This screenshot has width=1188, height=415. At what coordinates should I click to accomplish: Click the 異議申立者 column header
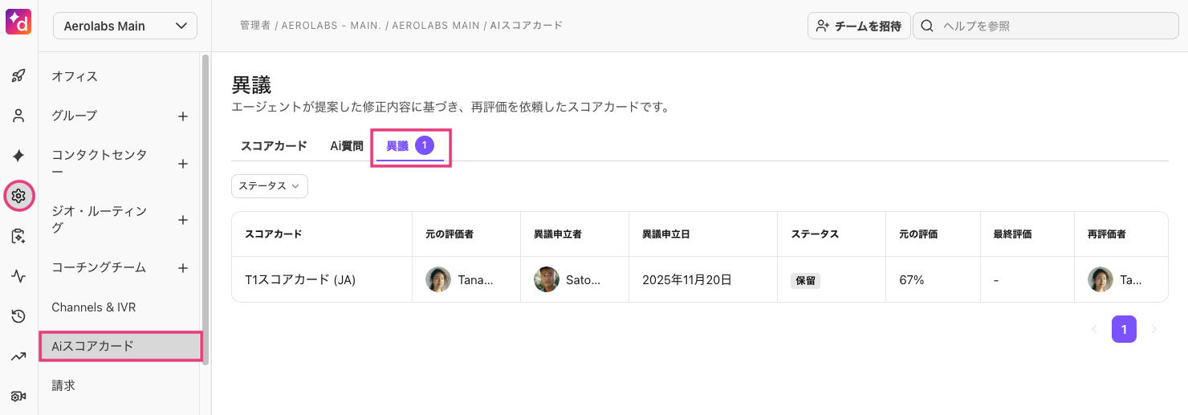(x=558, y=234)
